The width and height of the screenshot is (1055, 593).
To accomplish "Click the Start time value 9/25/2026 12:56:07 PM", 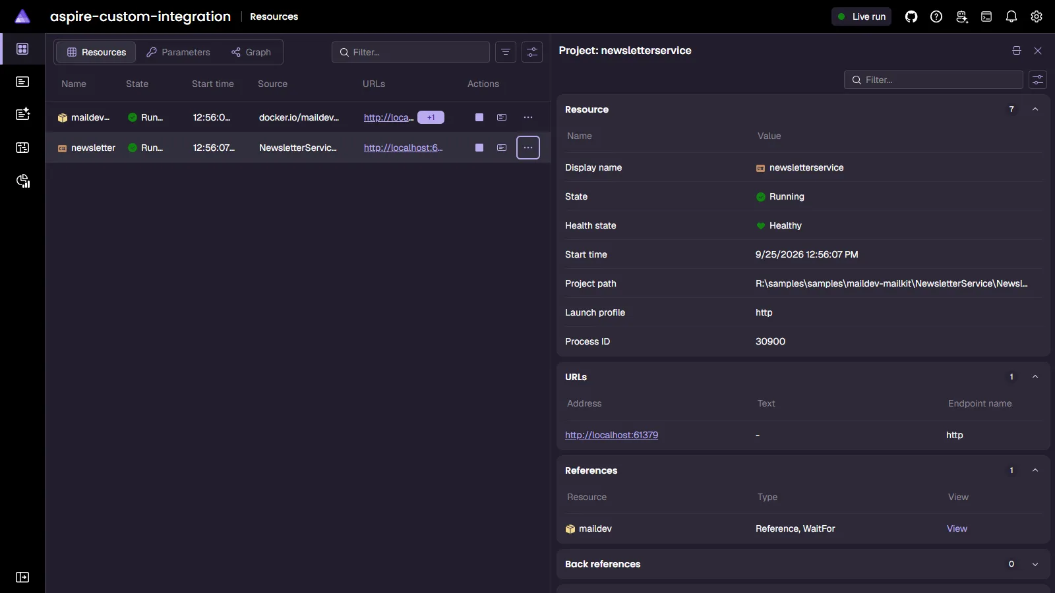I will 806,254.
